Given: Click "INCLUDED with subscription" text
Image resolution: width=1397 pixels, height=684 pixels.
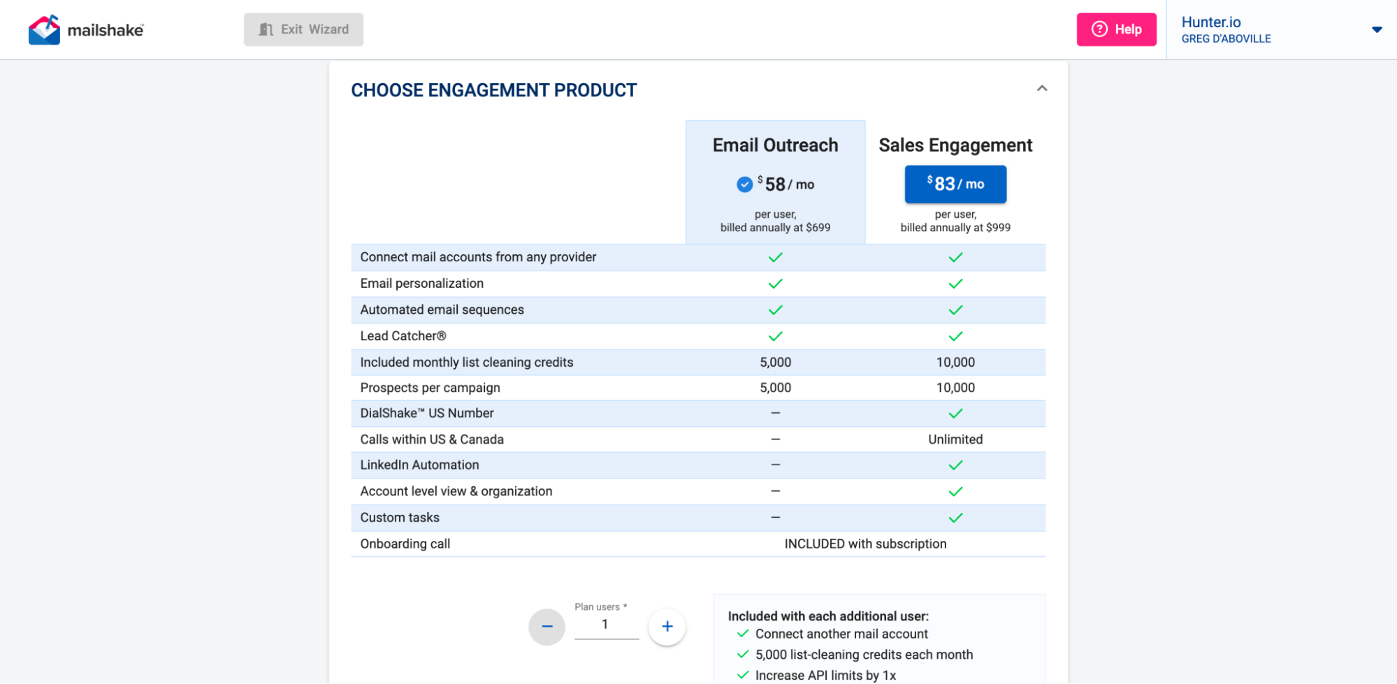Looking at the screenshot, I should [865, 544].
